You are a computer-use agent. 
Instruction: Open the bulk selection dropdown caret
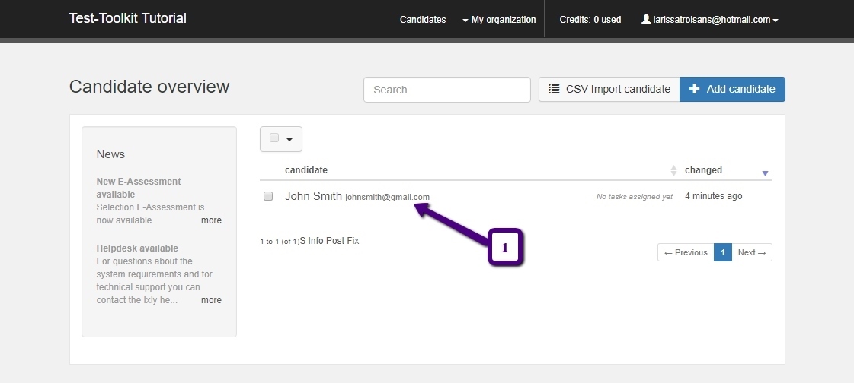tap(289, 139)
